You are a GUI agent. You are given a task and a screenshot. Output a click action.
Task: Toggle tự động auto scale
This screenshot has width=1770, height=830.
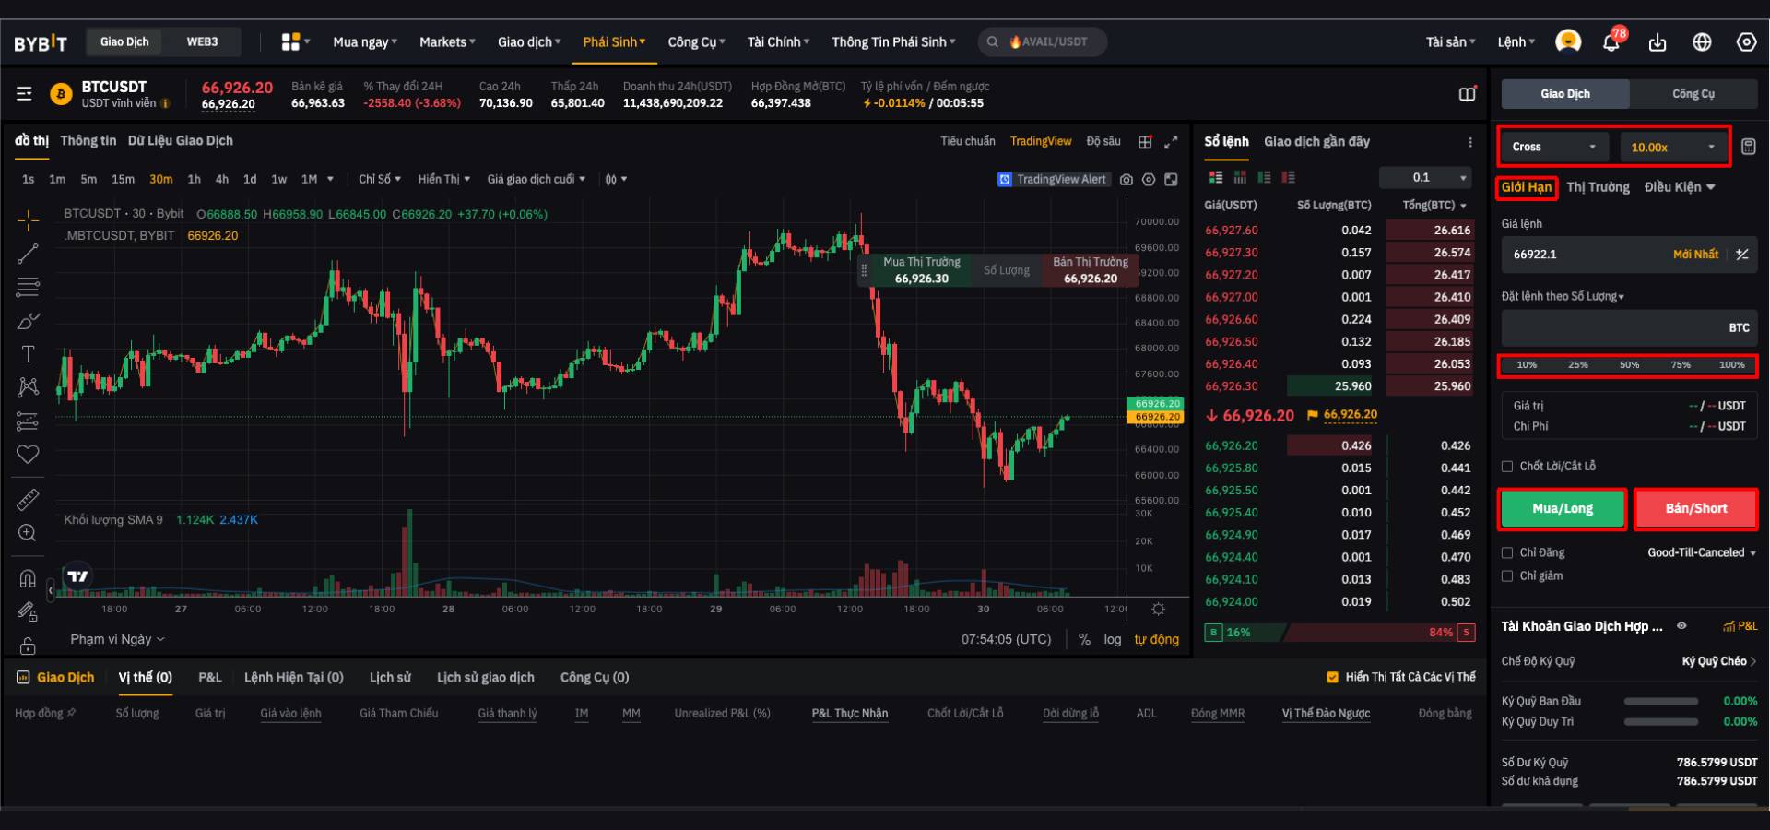click(1156, 639)
